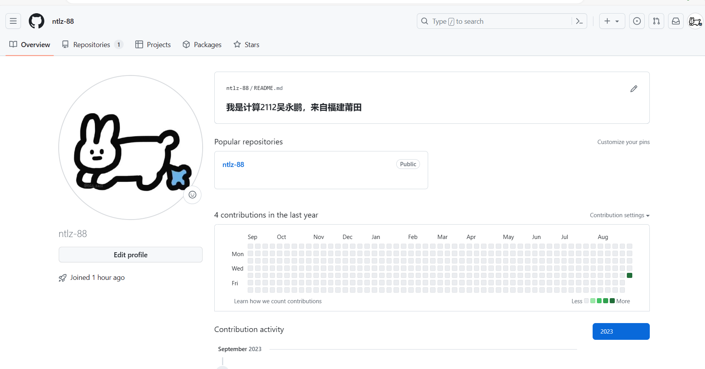Click the darkest green legend swatch
Screen dimensions: 705x369
612,301
